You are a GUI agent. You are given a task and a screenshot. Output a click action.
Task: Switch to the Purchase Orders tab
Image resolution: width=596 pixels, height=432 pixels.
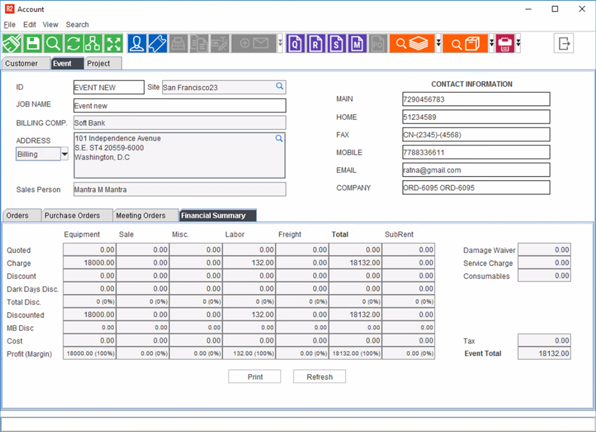(x=72, y=215)
